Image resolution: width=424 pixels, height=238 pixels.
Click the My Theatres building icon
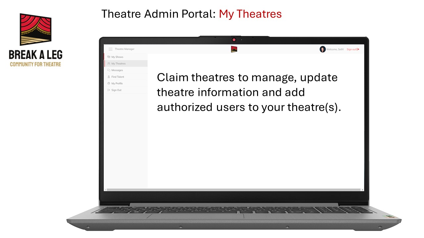coord(109,63)
